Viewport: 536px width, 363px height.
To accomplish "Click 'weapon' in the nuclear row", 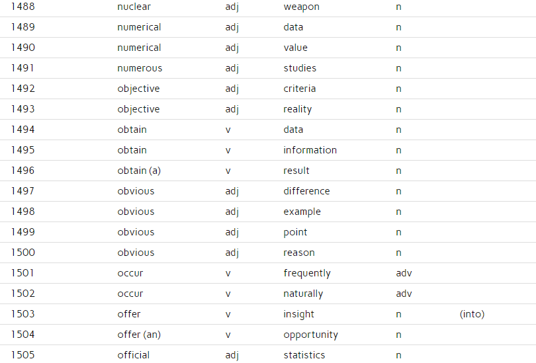I will tap(302, 7).
